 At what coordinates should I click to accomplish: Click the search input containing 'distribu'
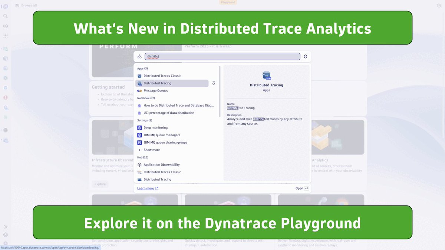coord(222,56)
